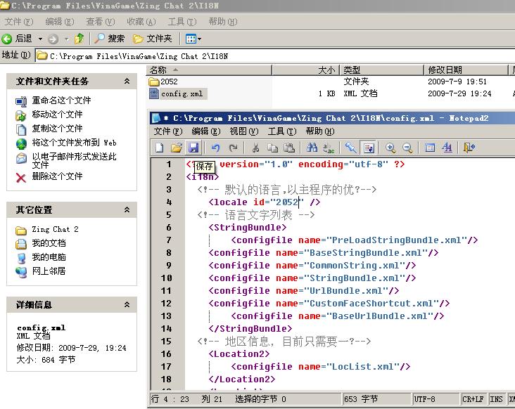Screen dimensions: 515x409
Task: Open the syntax scheme selection icon
Action: click(x=430, y=148)
